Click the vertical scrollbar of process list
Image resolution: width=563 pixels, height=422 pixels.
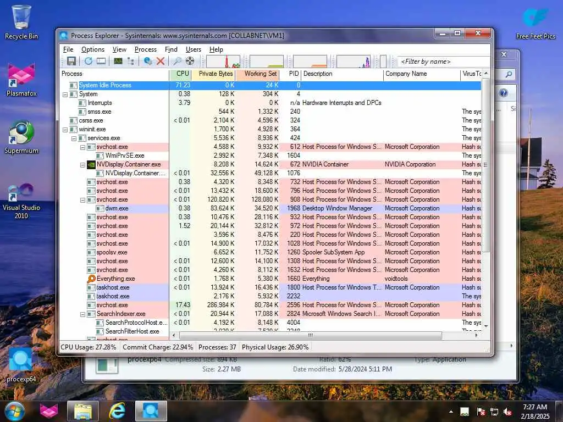(485, 165)
